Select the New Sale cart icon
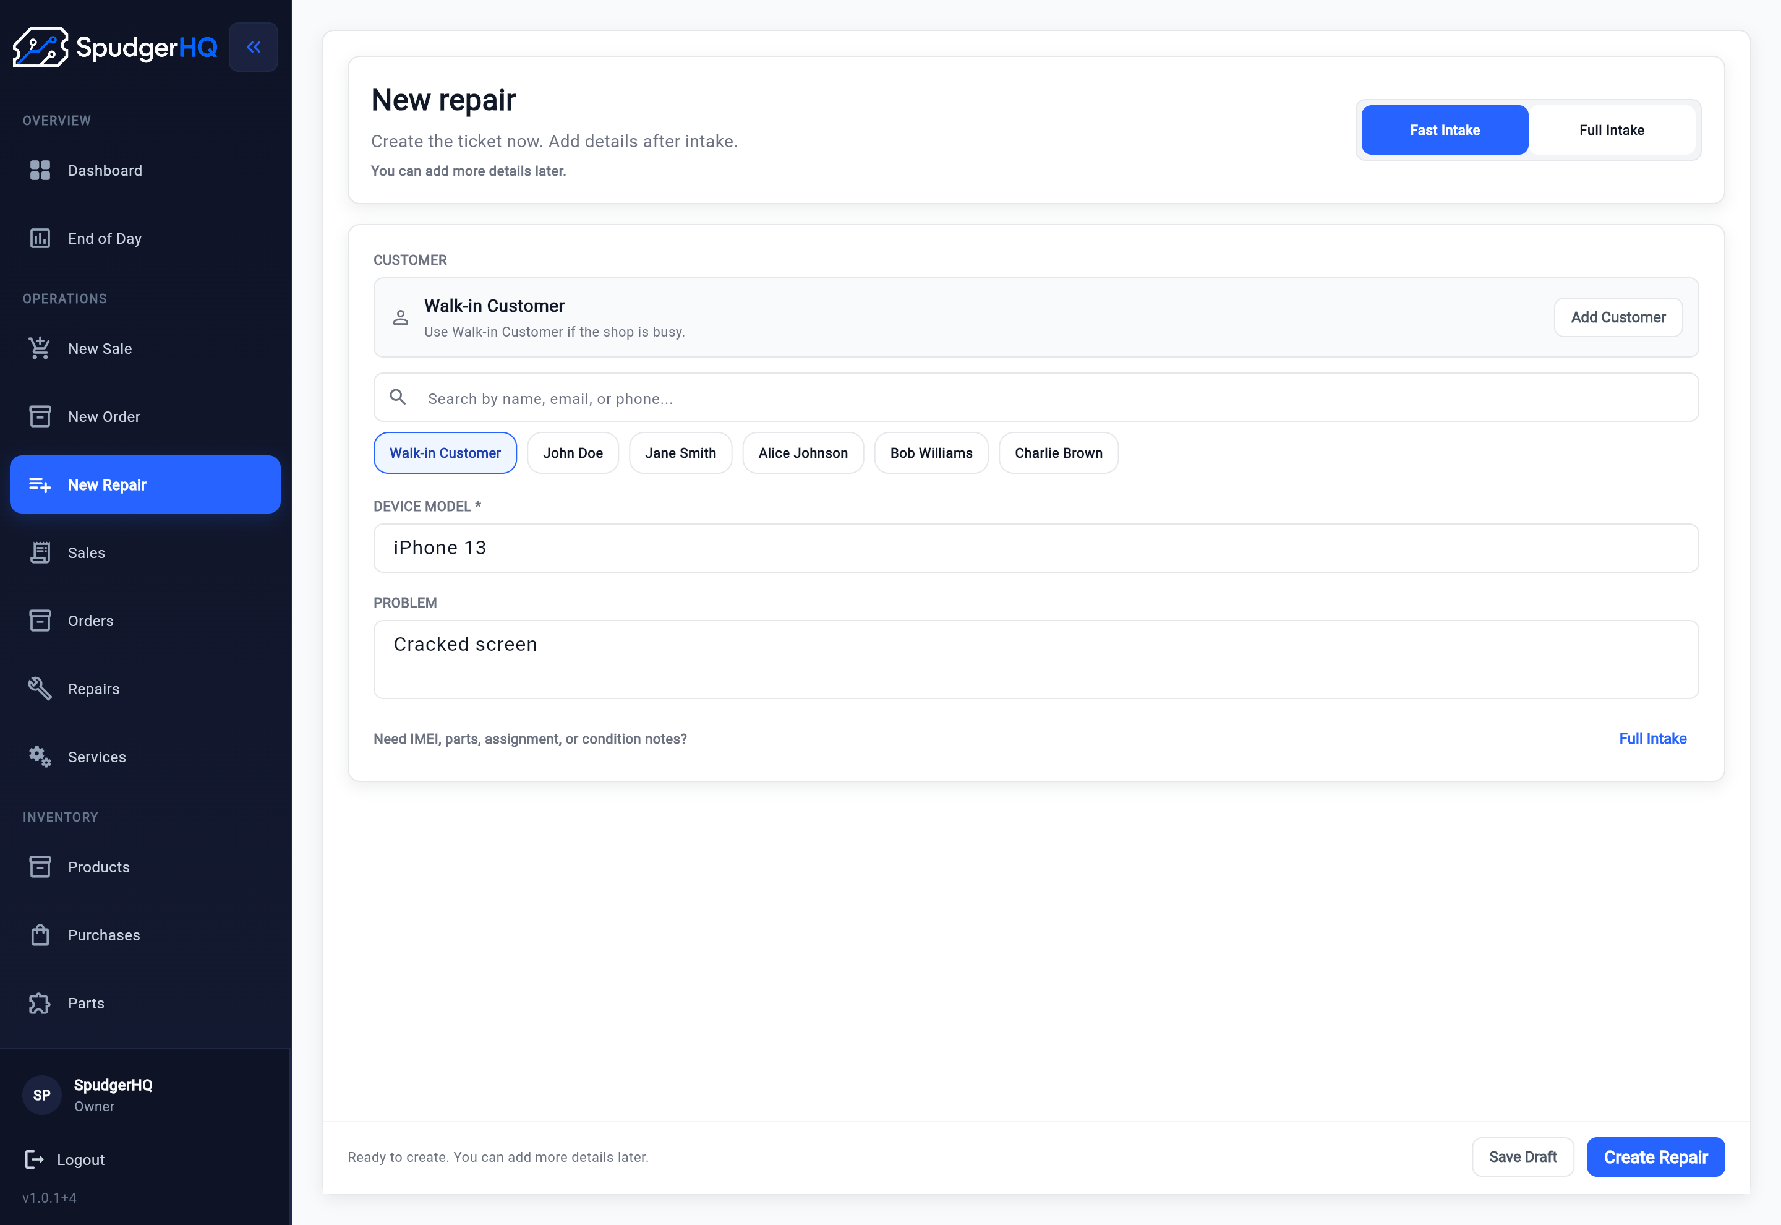1781x1225 pixels. pos(40,348)
